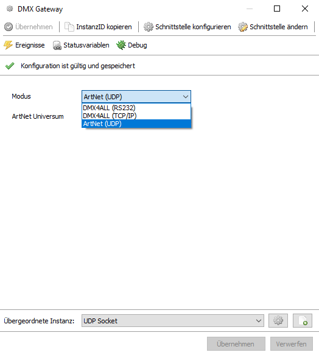Viewport: 319px width, 355px height.
Task: Open the Übergeordnete Instanz UDP Socket dropdown
Action: click(173, 320)
